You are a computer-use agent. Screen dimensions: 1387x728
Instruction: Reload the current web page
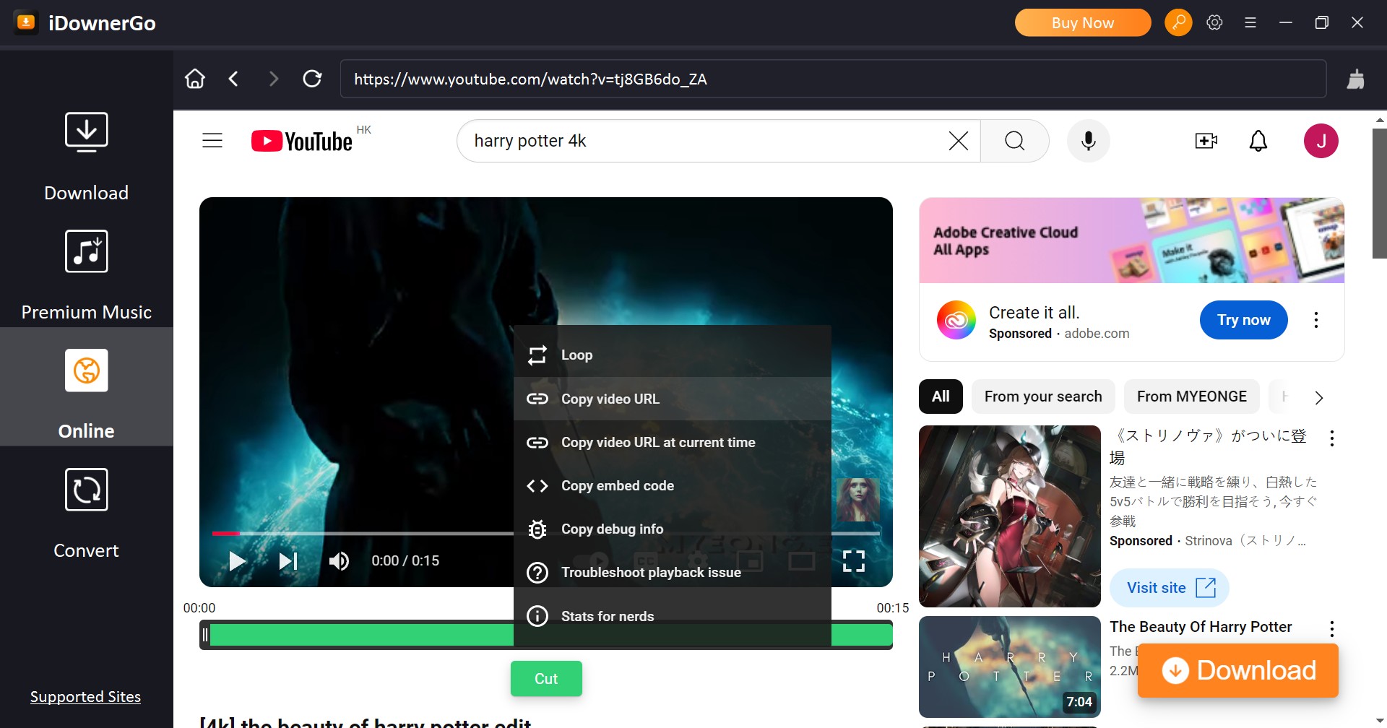[x=312, y=79]
